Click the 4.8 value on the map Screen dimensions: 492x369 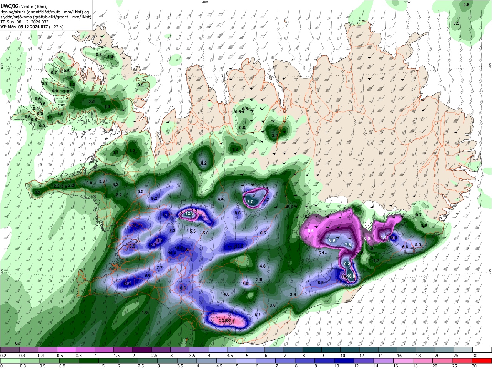pos(263,266)
